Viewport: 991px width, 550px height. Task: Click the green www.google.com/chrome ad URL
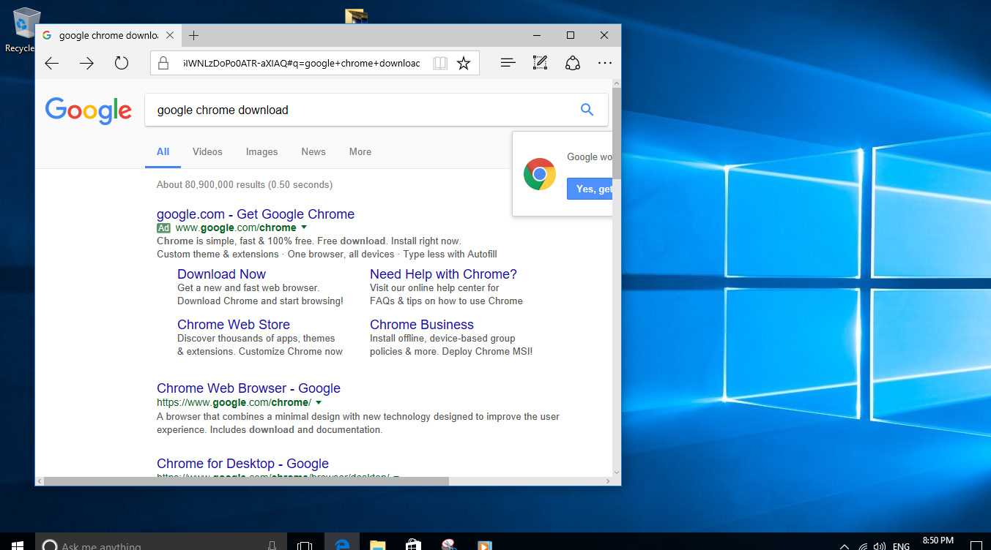[x=236, y=228]
